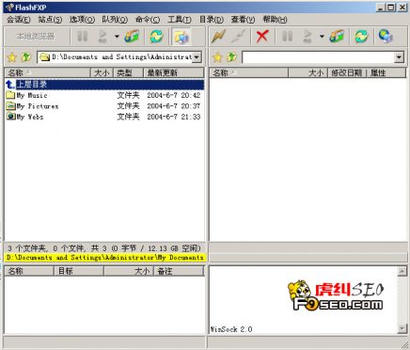Click the FlashFXP title bar icon
Screen dimensions: 410x350
pyautogui.click(x=9, y=8)
